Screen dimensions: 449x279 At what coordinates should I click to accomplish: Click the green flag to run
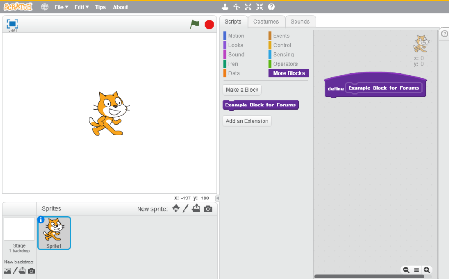(x=195, y=24)
